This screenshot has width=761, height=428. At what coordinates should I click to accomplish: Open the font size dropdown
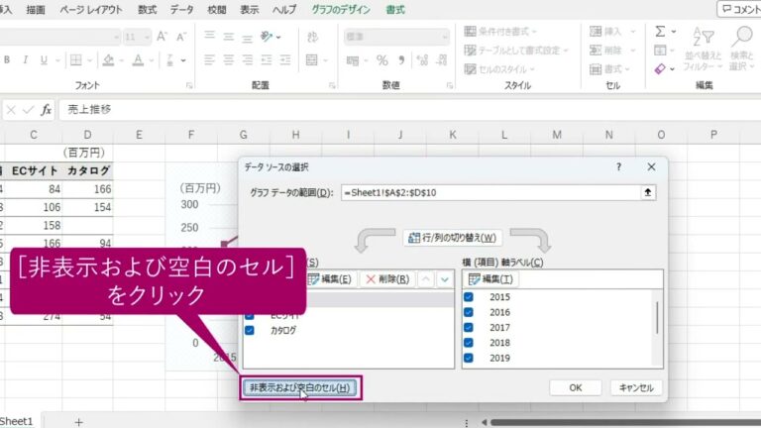147,37
